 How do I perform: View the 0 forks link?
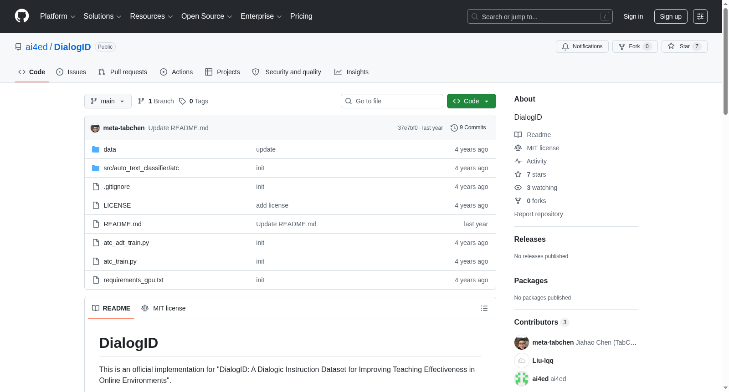[x=530, y=201]
